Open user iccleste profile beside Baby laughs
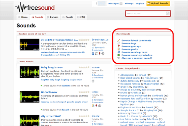Image resolution: width=188 pixels, height=126 pixels. coord(96,67)
